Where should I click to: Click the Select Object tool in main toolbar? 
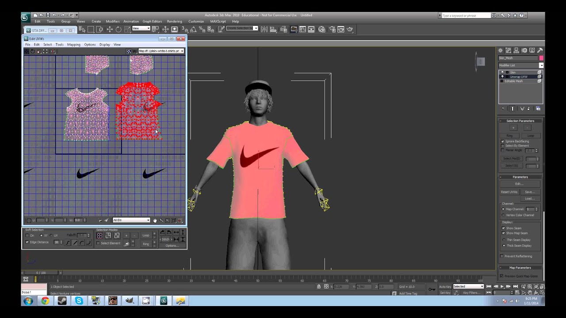(x=83, y=29)
